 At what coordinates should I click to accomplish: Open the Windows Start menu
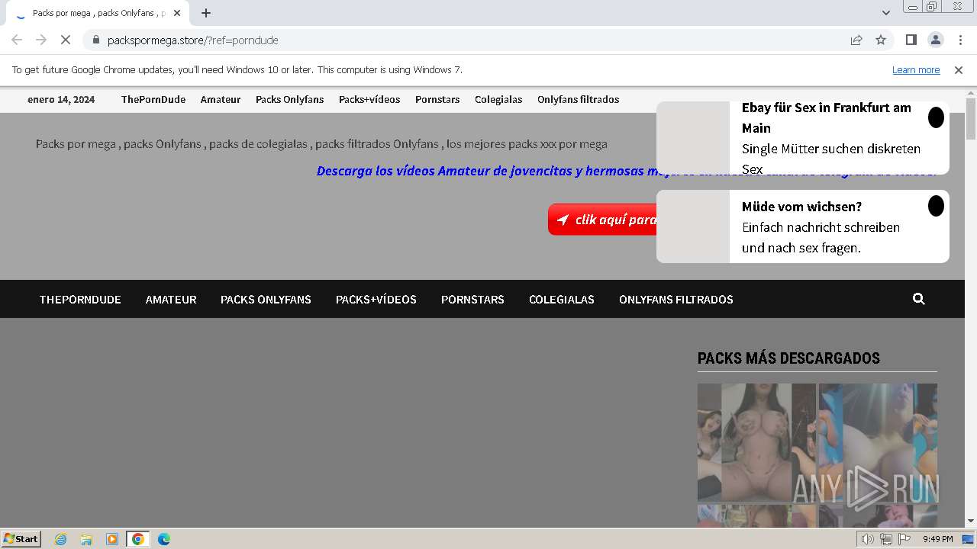tap(21, 538)
